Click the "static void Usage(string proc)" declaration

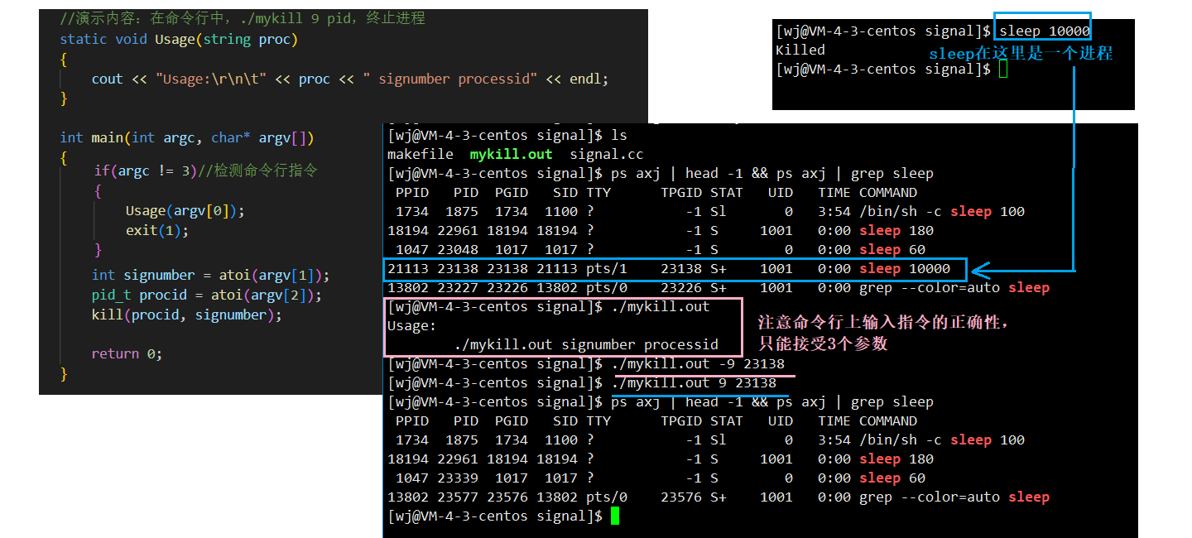179,39
